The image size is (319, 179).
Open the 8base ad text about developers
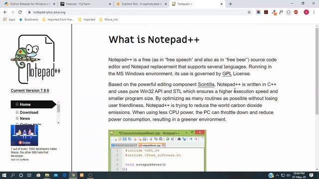pos(34,152)
